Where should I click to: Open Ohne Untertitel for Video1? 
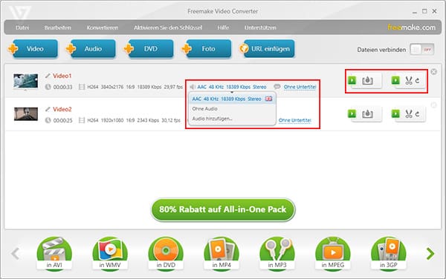coord(300,87)
